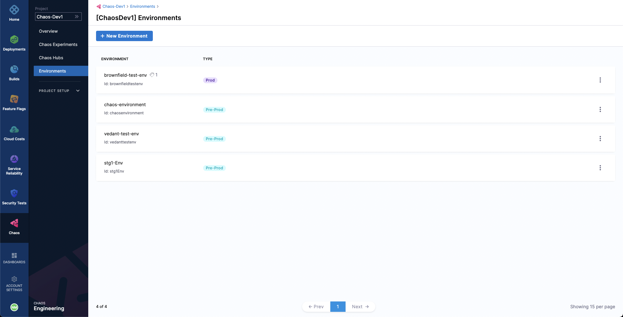This screenshot has height=317, width=623.
Task: Click Pre-Prod badge of stg1-Env
Action: tap(214, 168)
